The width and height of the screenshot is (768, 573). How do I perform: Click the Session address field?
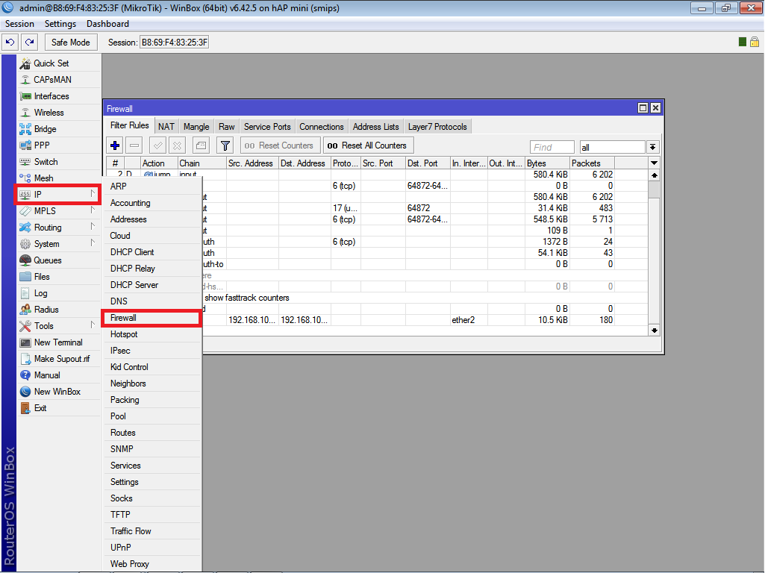click(175, 42)
